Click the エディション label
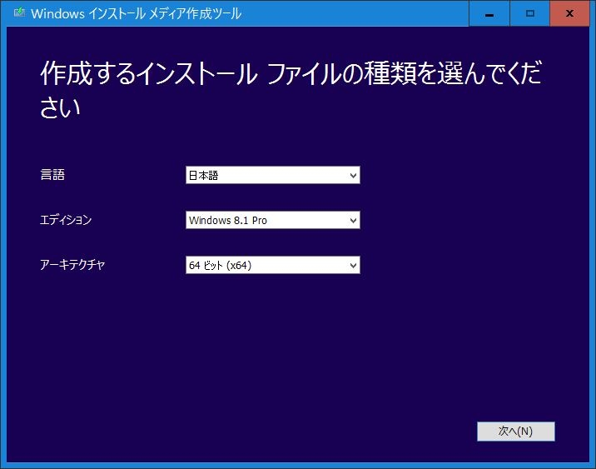This screenshot has height=469, width=596. point(66,219)
